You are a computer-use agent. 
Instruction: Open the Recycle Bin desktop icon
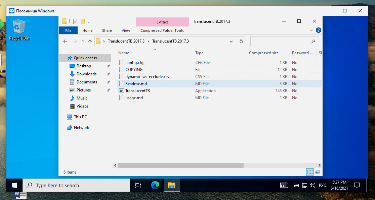tap(19, 30)
